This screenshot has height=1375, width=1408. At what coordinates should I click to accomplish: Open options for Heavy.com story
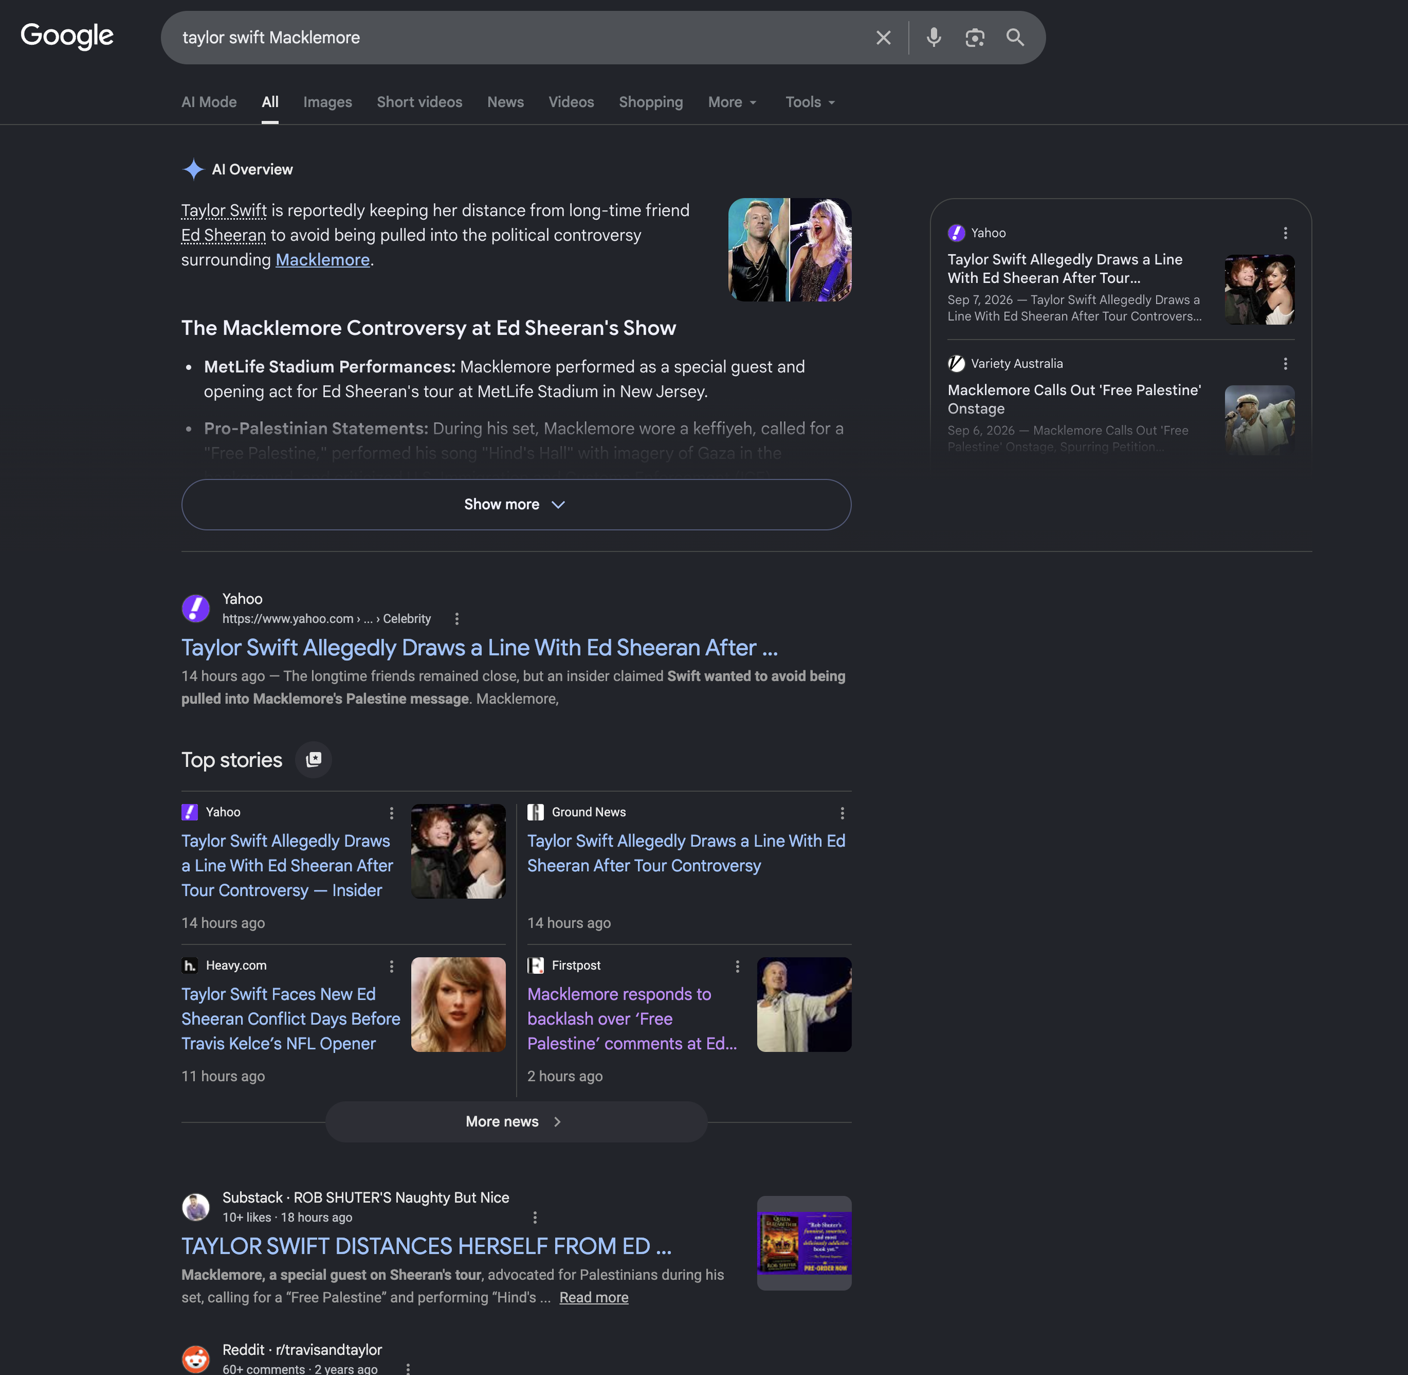[391, 966]
